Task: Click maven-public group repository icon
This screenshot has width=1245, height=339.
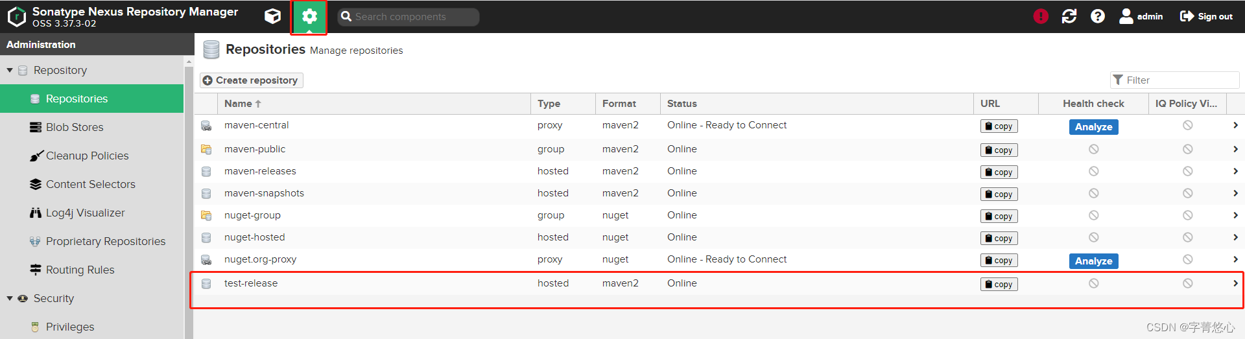Action: [x=206, y=150]
